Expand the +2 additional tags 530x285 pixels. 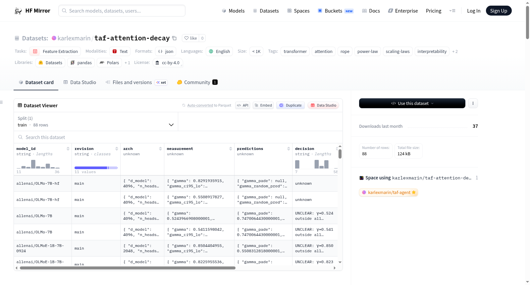pyautogui.click(x=455, y=51)
